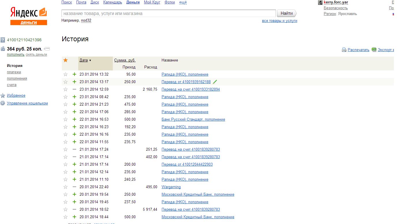Sort by the Сумма, руб. column

coord(125,60)
